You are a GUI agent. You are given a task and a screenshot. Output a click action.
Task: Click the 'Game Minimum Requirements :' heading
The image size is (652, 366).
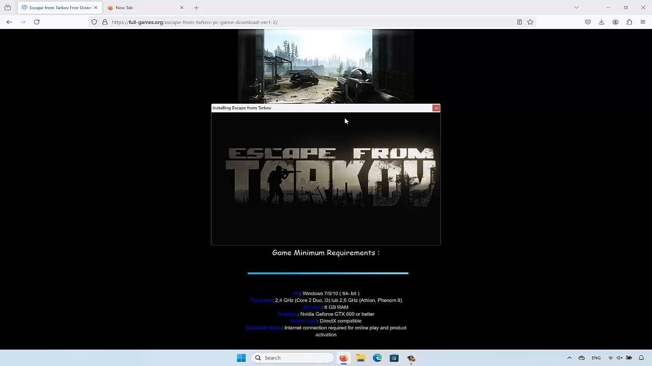tap(326, 253)
